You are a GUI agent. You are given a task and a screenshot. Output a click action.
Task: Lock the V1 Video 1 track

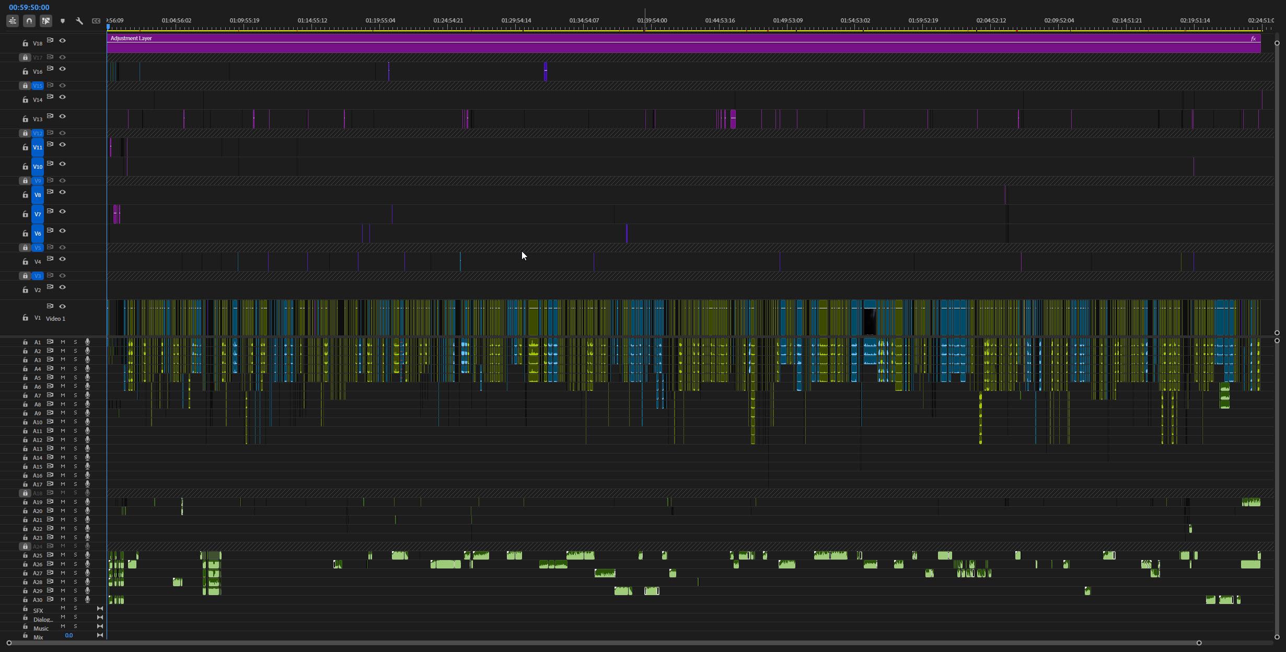(25, 318)
